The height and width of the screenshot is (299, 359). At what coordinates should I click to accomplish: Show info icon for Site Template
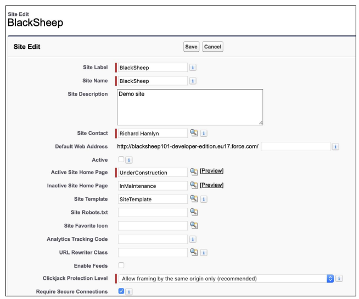pos(204,199)
